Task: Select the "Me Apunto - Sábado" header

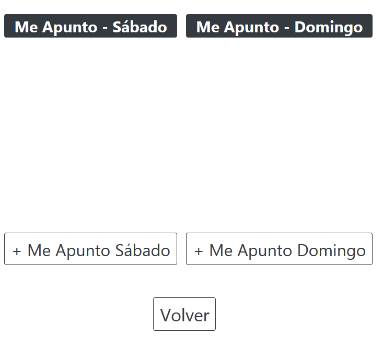Action: point(90,26)
